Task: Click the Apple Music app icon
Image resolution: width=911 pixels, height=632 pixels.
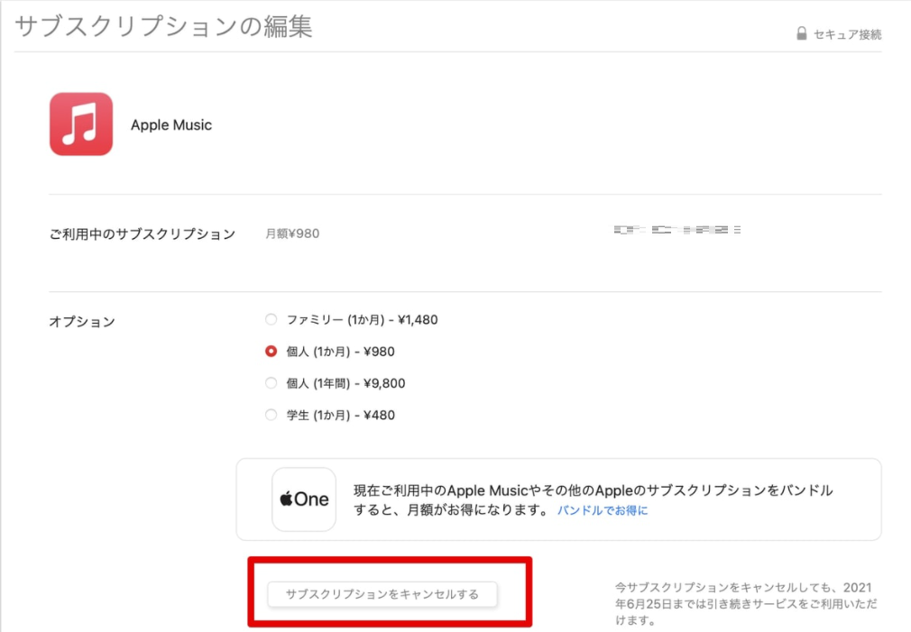Action: [x=81, y=124]
